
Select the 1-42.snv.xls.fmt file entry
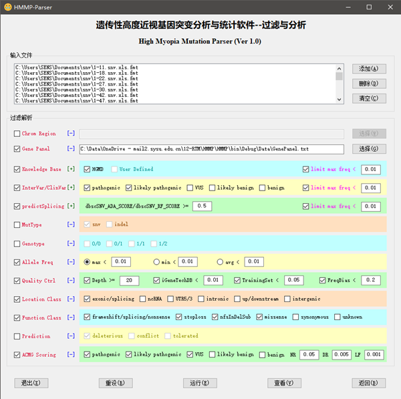77,95
